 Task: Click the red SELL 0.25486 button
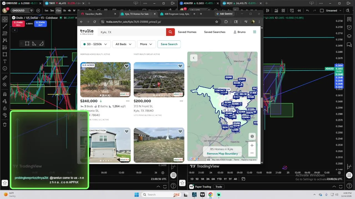18,24
